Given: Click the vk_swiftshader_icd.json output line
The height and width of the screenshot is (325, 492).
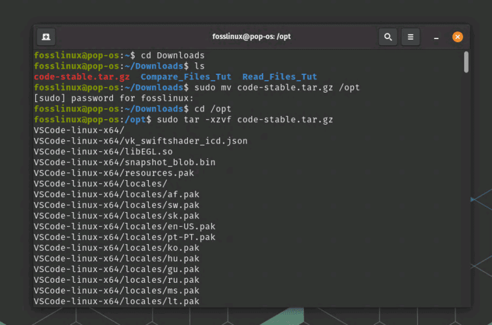Looking at the screenshot, I should tap(141, 140).
